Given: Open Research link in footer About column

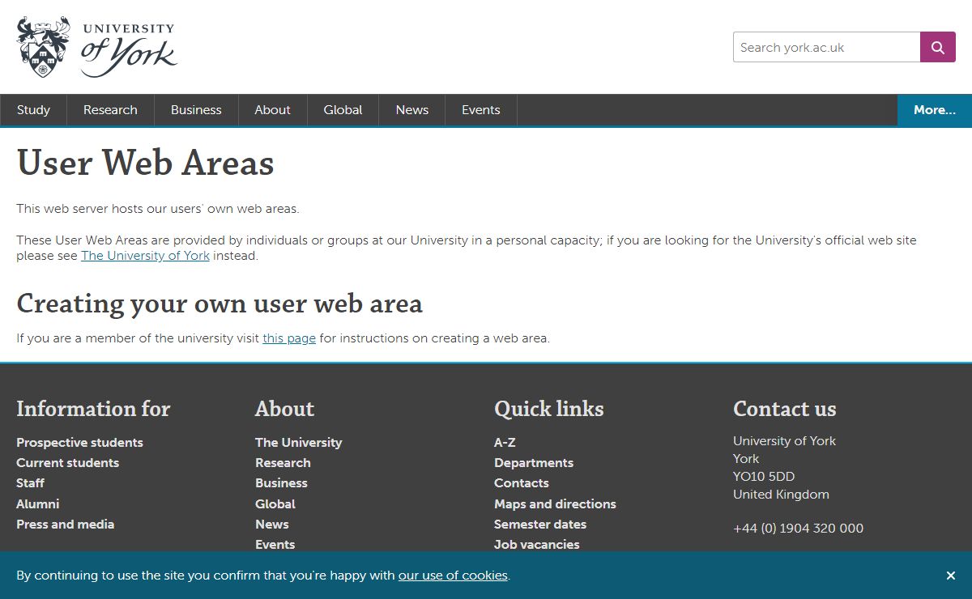Looking at the screenshot, I should click(283, 463).
